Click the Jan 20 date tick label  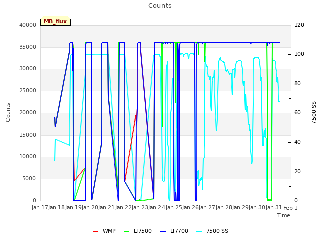tap(90, 208)
